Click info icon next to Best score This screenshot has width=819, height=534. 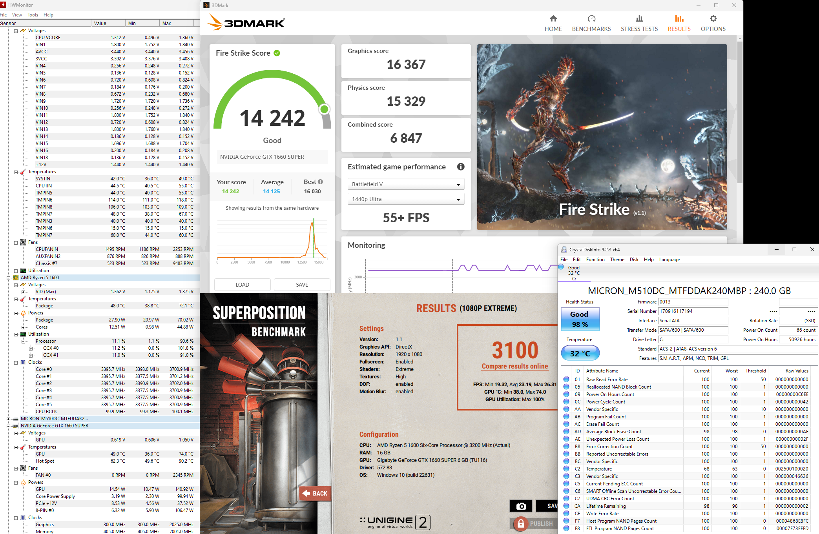click(x=321, y=182)
